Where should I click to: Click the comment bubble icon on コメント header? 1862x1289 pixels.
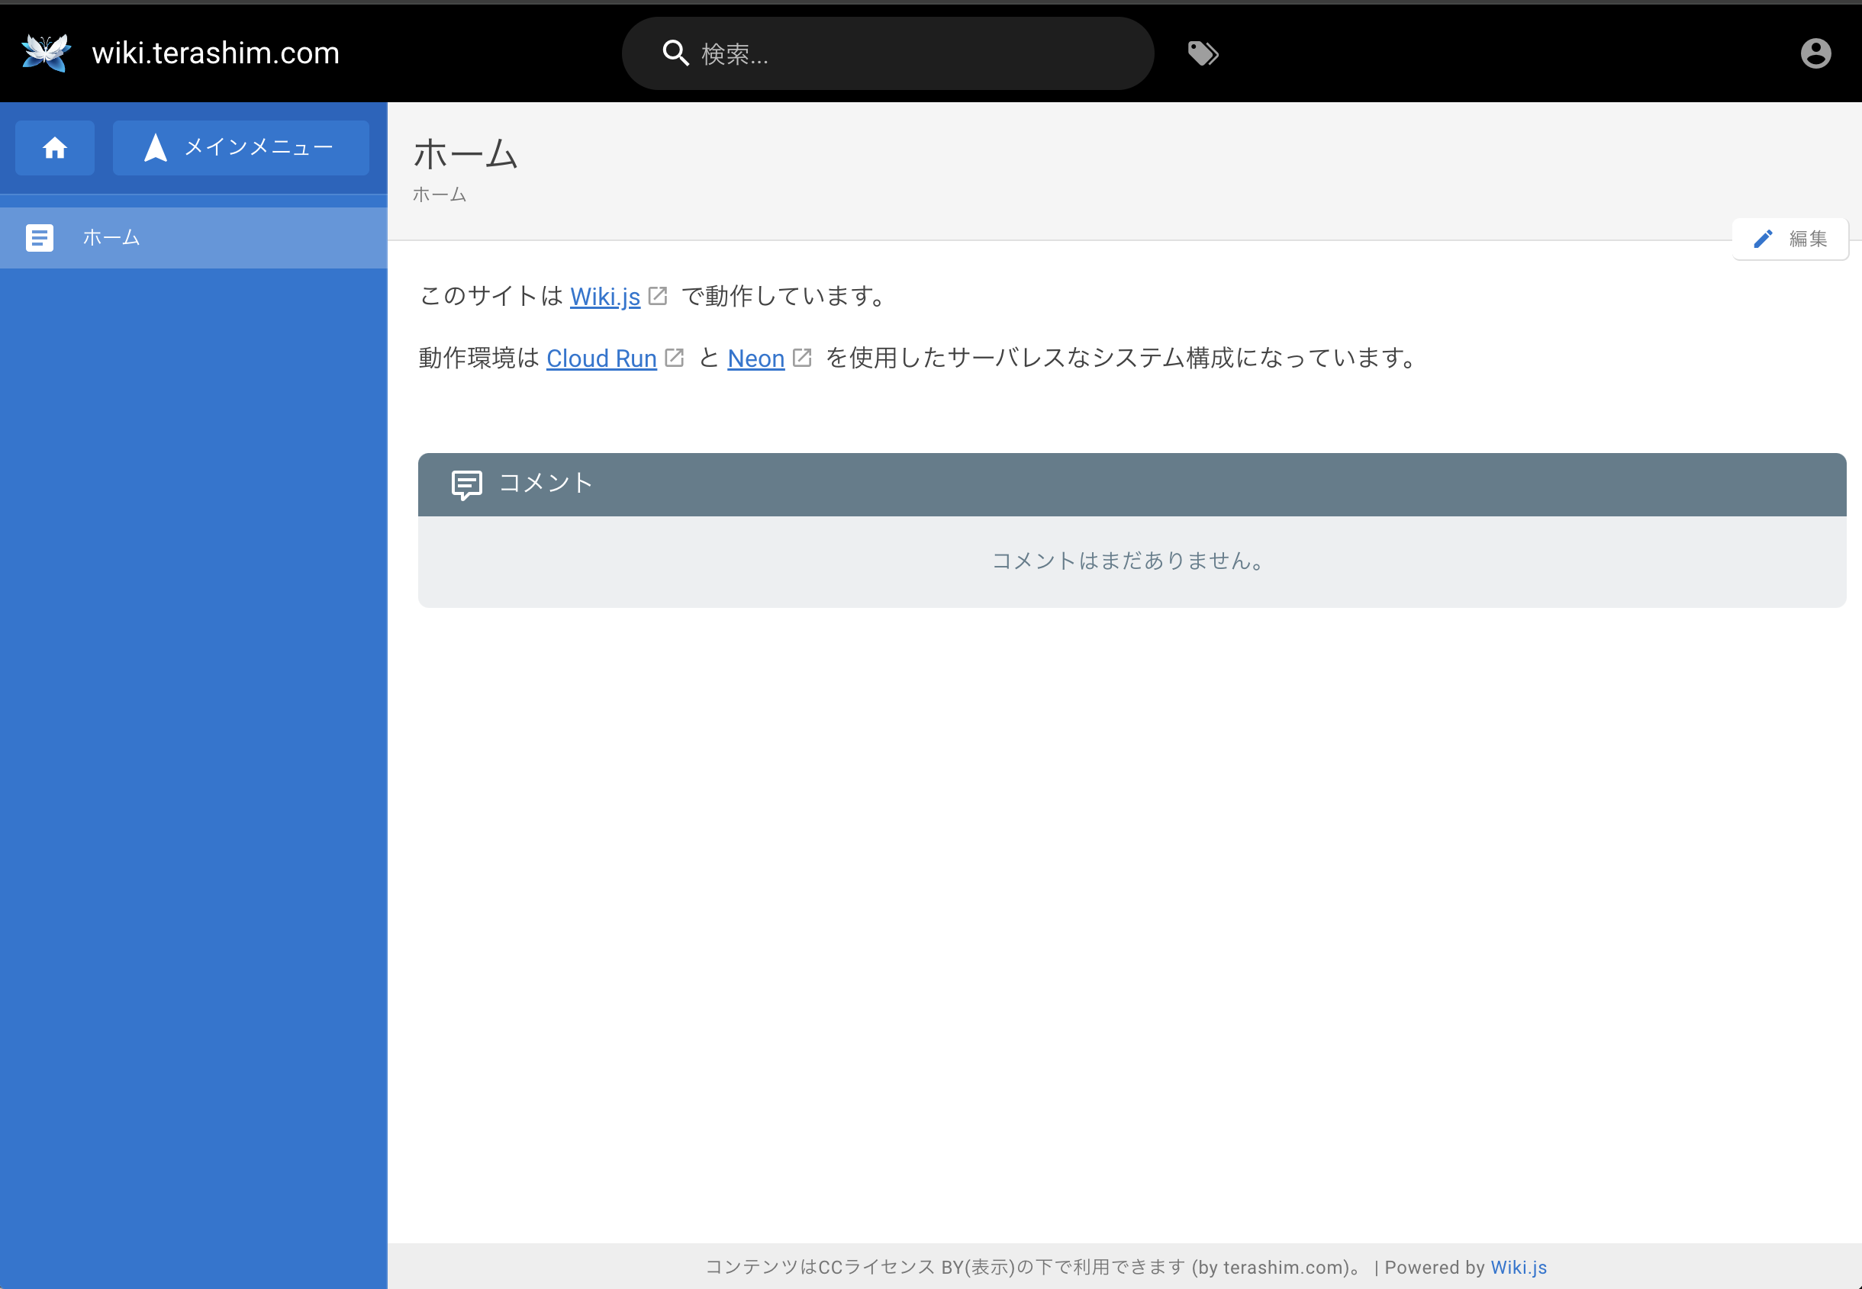(467, 484)
